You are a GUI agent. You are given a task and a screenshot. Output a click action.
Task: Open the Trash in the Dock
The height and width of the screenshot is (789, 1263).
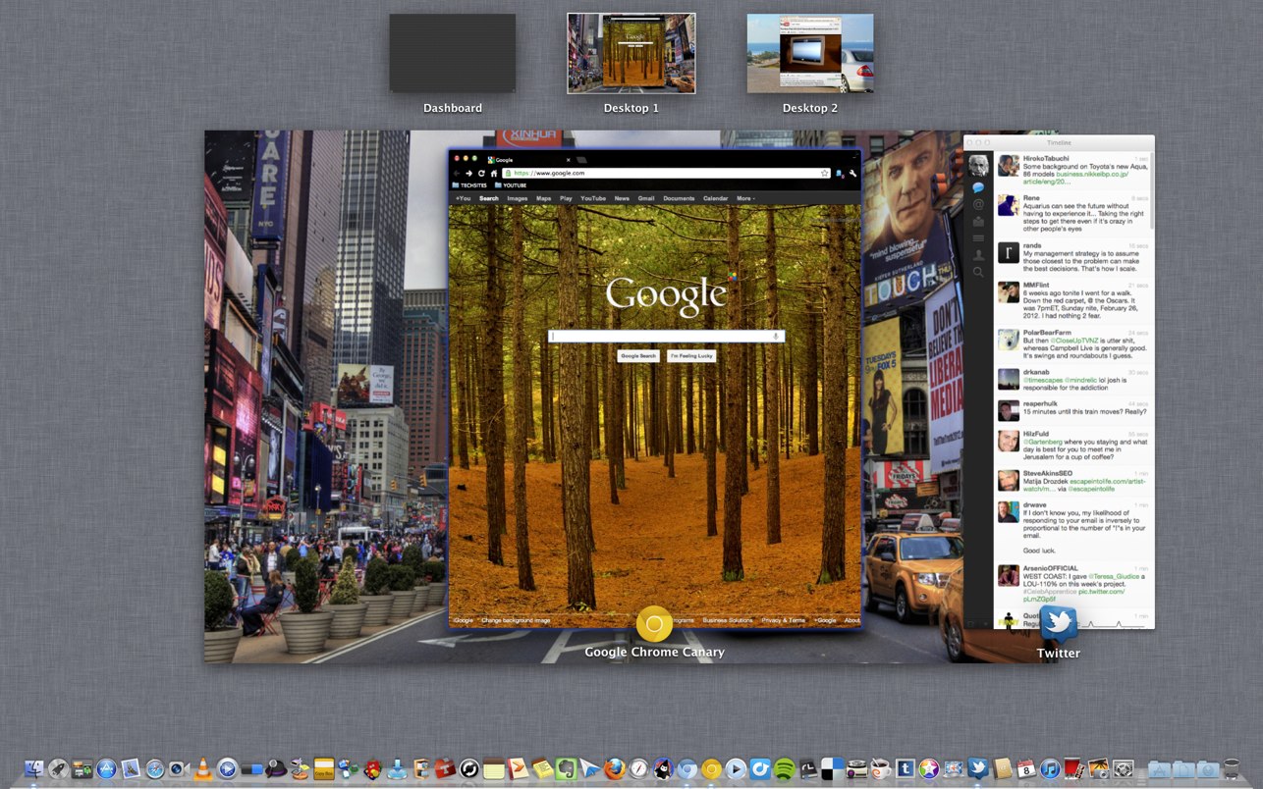point(1232,768)
